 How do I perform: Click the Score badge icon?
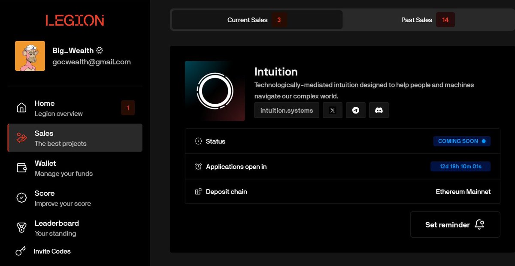(x=21, y=198)
